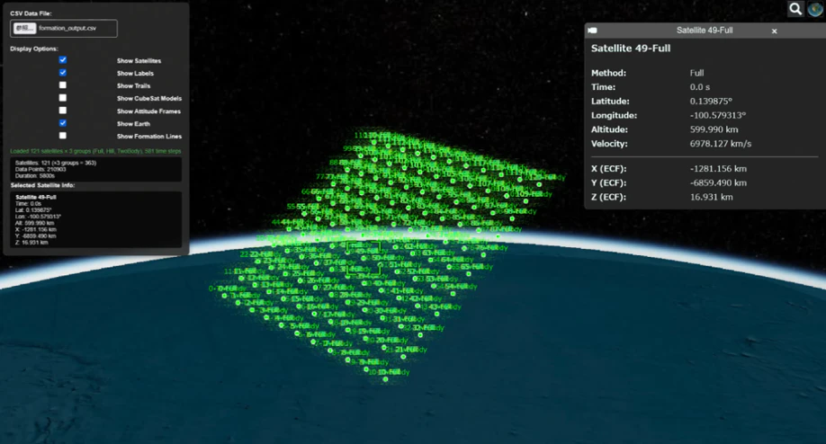Click the Time value '0.0 s'
826x444 pixels.
coord(699,87)
